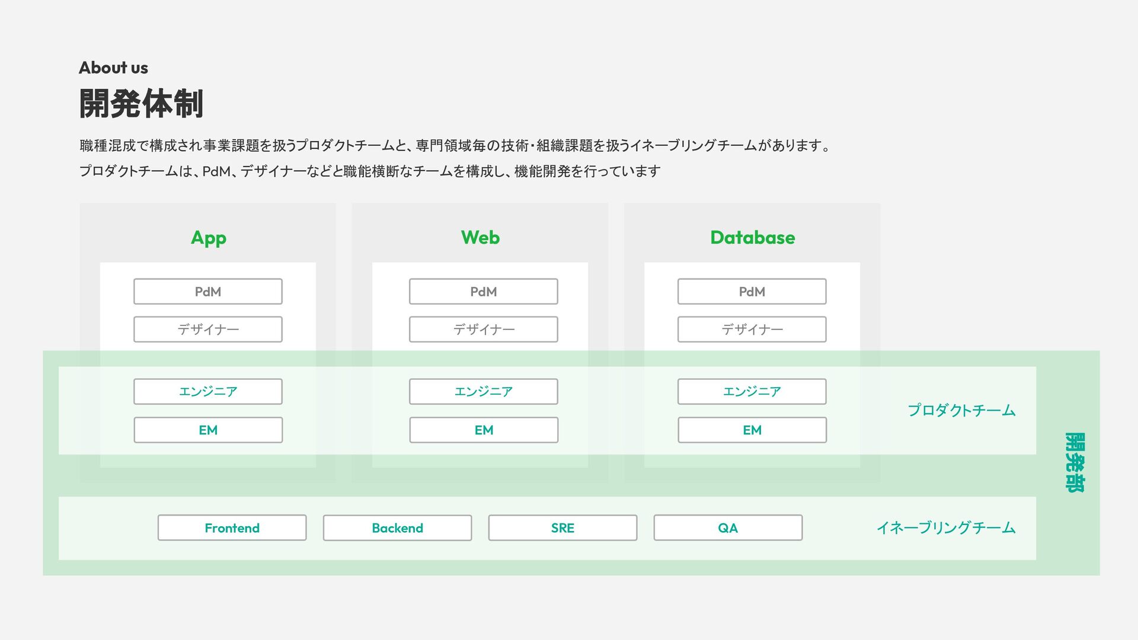Select the QA box
This screenshot has height=640, width=1138.
(x=728, y=528)
